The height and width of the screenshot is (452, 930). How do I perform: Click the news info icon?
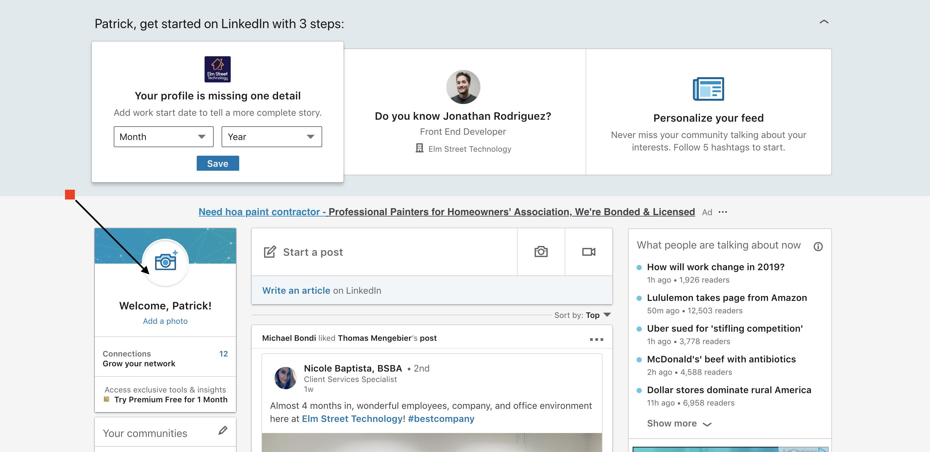[818, 246]
